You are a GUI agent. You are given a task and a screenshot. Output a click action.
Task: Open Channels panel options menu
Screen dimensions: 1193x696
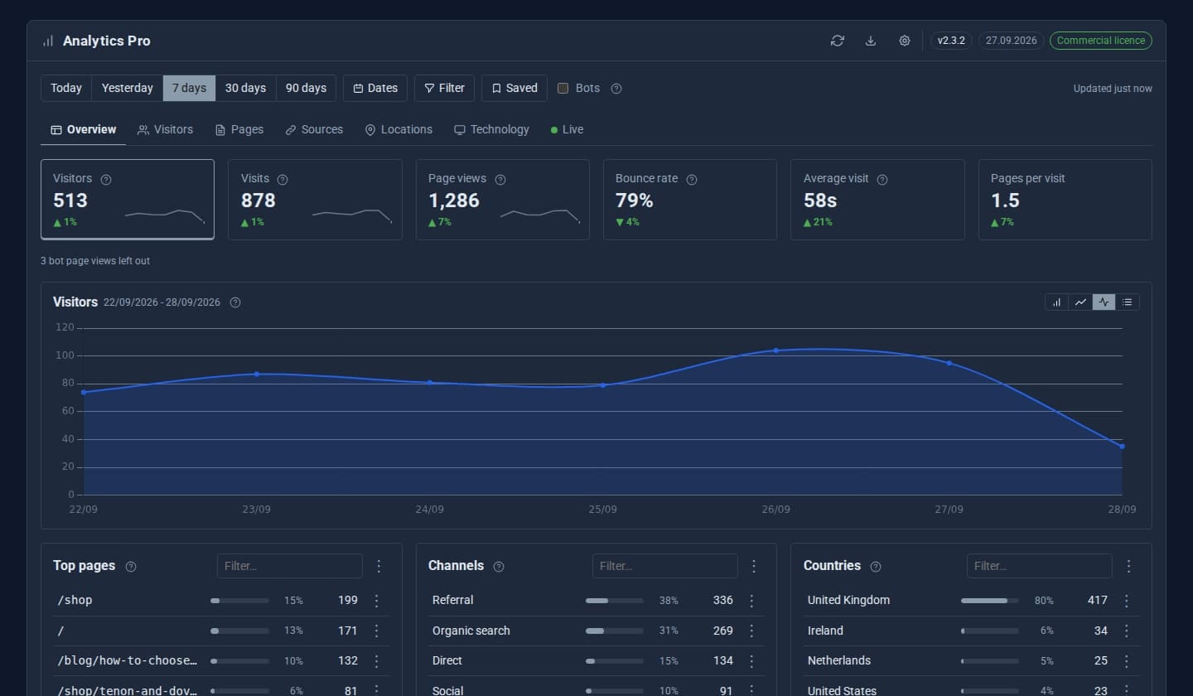click(x=754, y=566)
